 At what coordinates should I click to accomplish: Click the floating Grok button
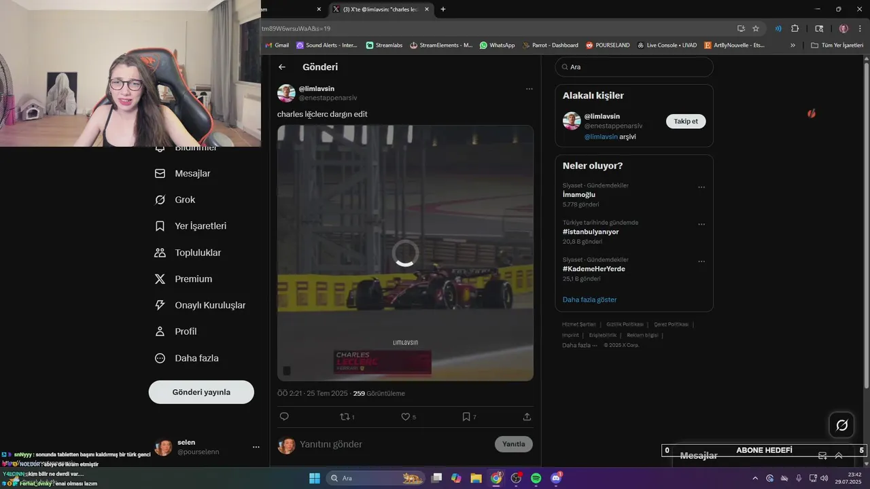point(841,425)
